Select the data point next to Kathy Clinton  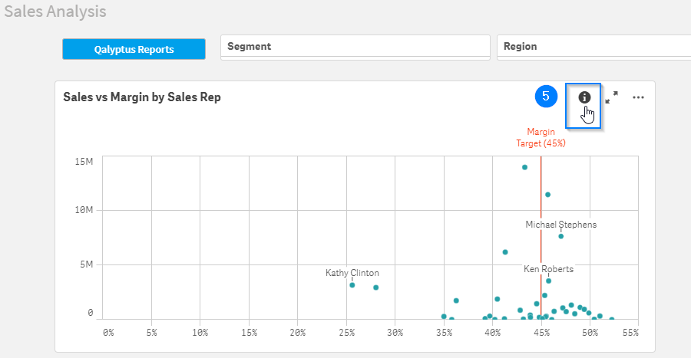tap(376, 287)
